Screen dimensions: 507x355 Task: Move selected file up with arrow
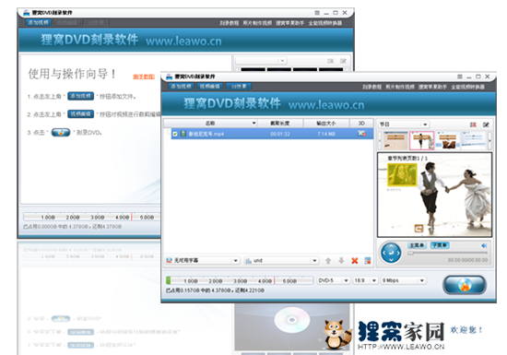coord(328,261)
